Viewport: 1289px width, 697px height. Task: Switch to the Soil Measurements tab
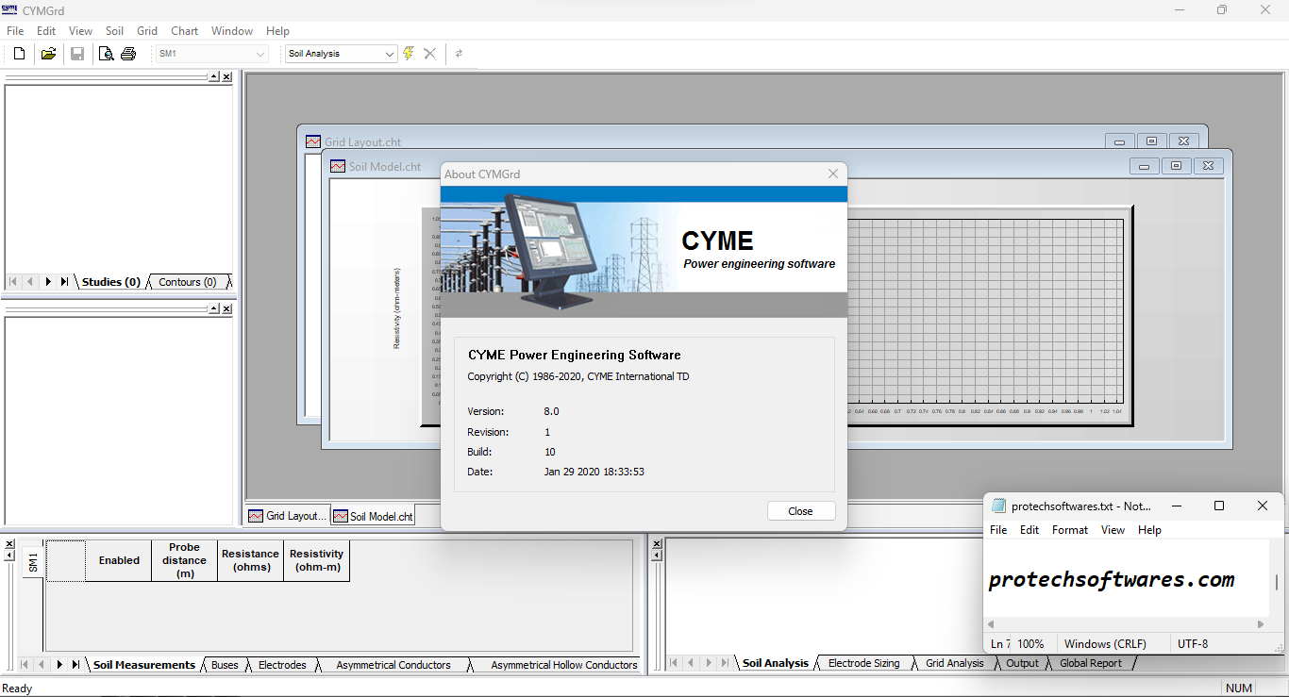(144, 665)
